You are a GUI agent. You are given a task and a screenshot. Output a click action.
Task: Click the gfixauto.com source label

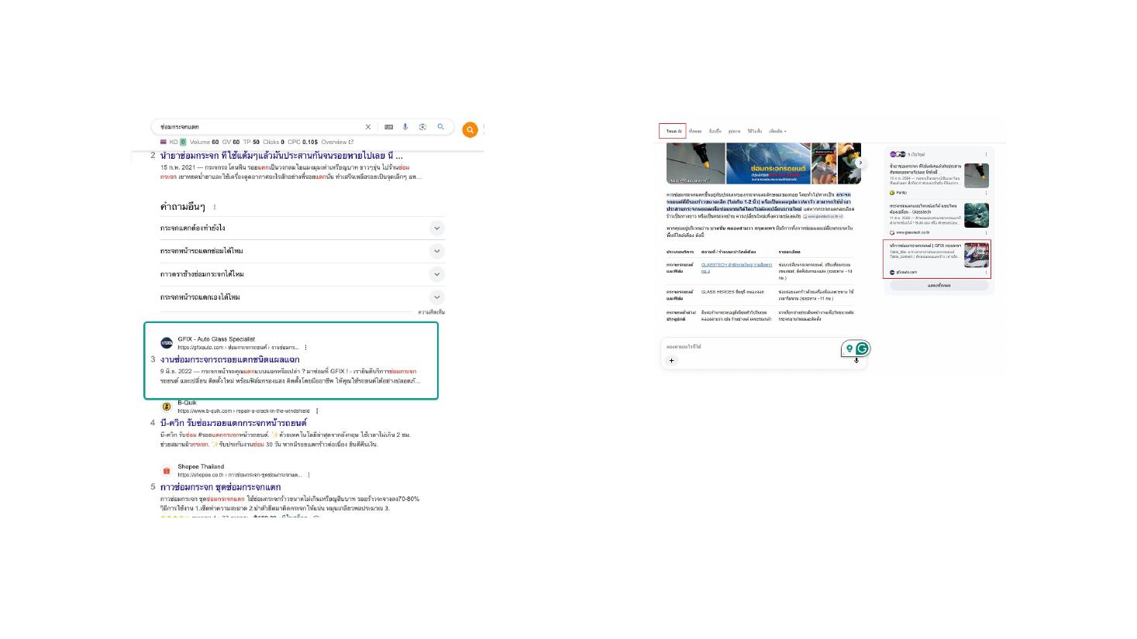(x=903, y=272)
